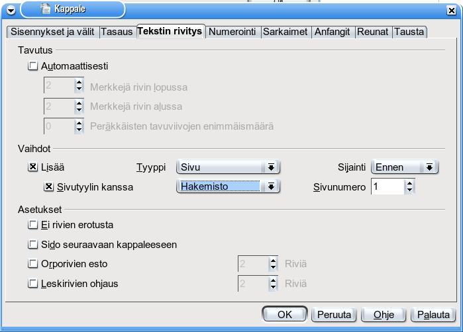
Task: Click the Tavutus section heading
Action: point(35,50)
